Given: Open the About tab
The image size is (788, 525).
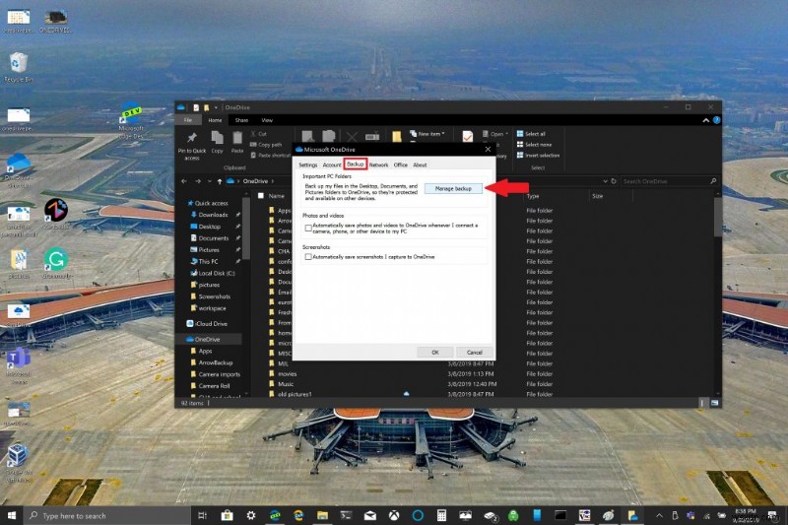Looking at the screenshot, I should [x=421, y=164].
